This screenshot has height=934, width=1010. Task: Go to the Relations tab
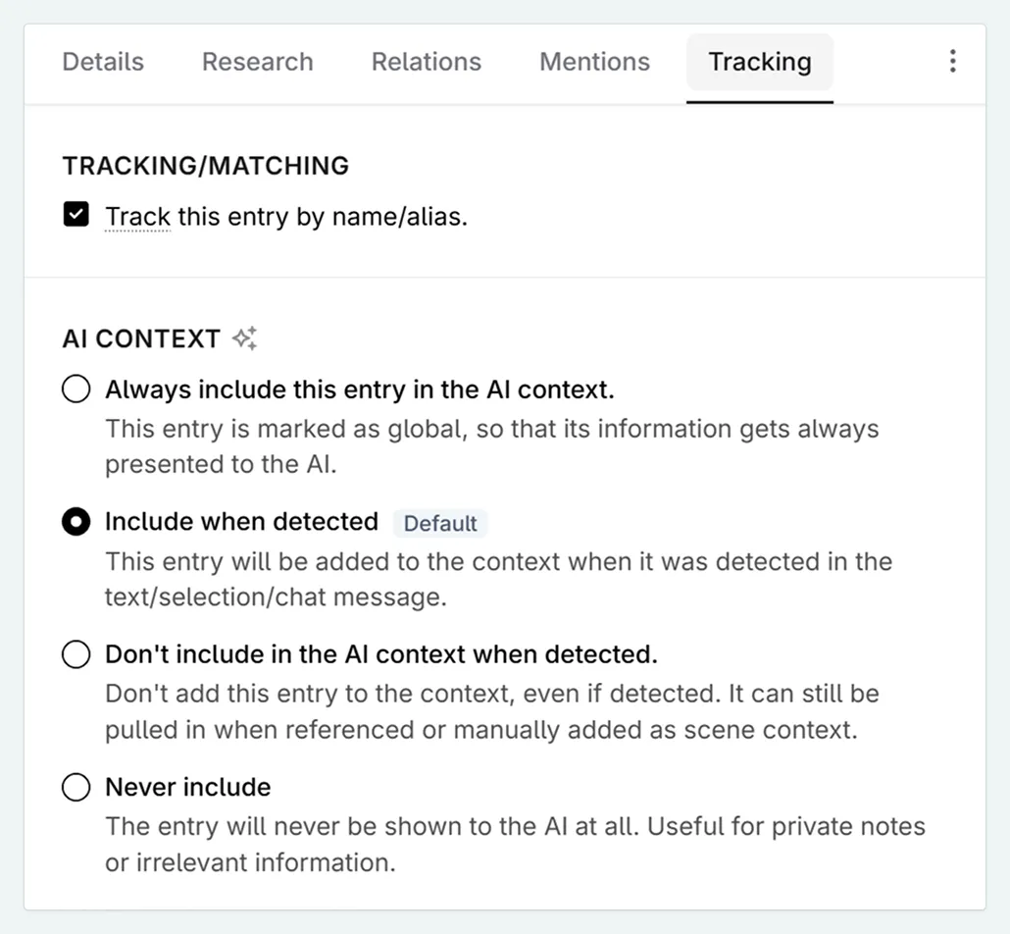click(x=426, y=61)
